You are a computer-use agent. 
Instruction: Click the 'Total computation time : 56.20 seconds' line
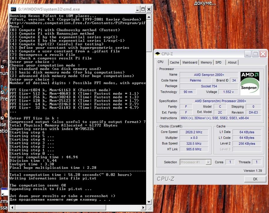click(71, 175)
